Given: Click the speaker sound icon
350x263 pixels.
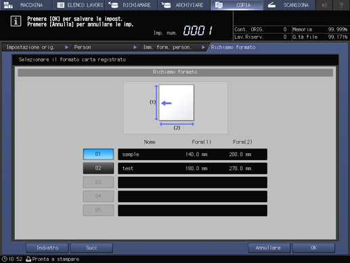Looking at the screenshot, I should [324, 5].
